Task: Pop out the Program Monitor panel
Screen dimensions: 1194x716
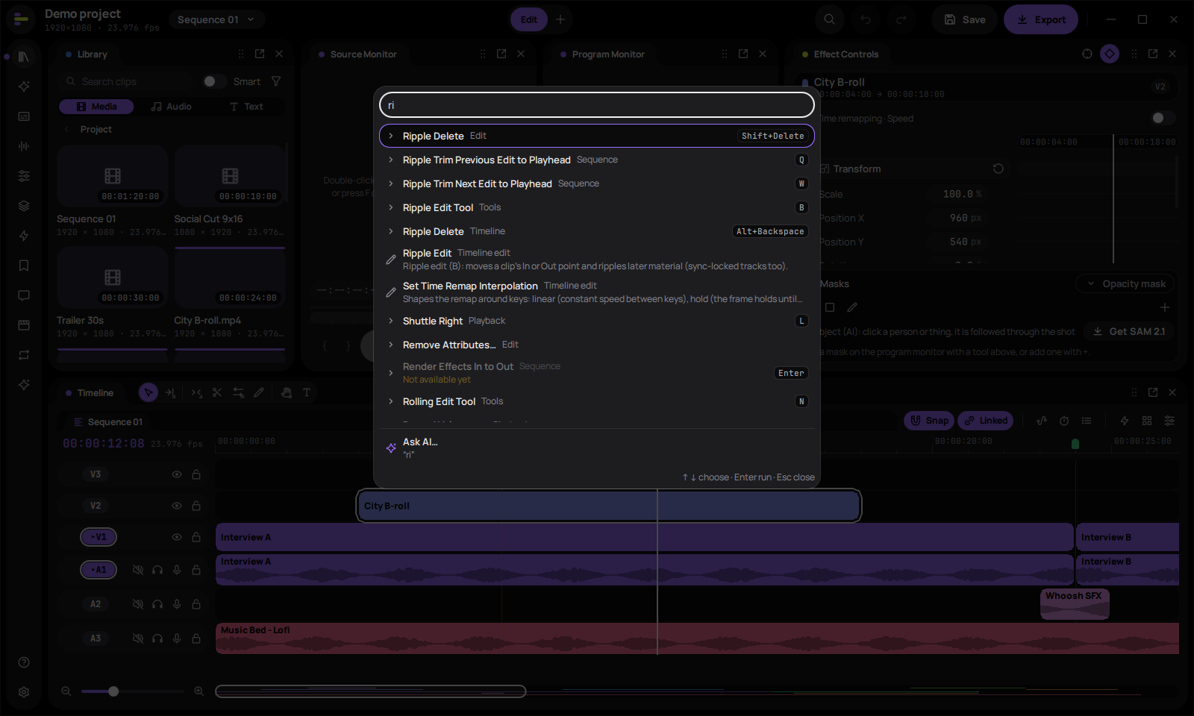Action: pyautogui.click(x=743, y=54)
